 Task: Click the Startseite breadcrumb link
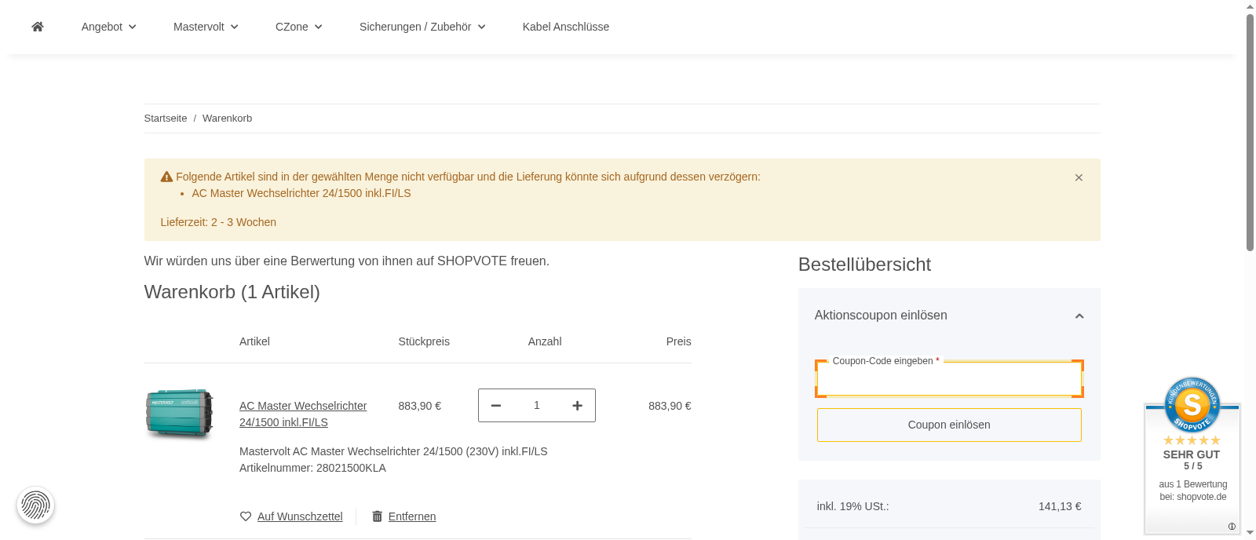166,119
